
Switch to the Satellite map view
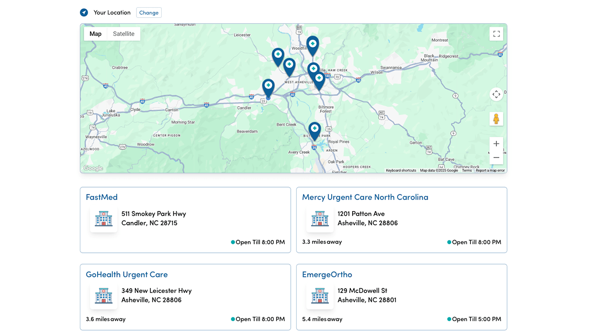123,34
